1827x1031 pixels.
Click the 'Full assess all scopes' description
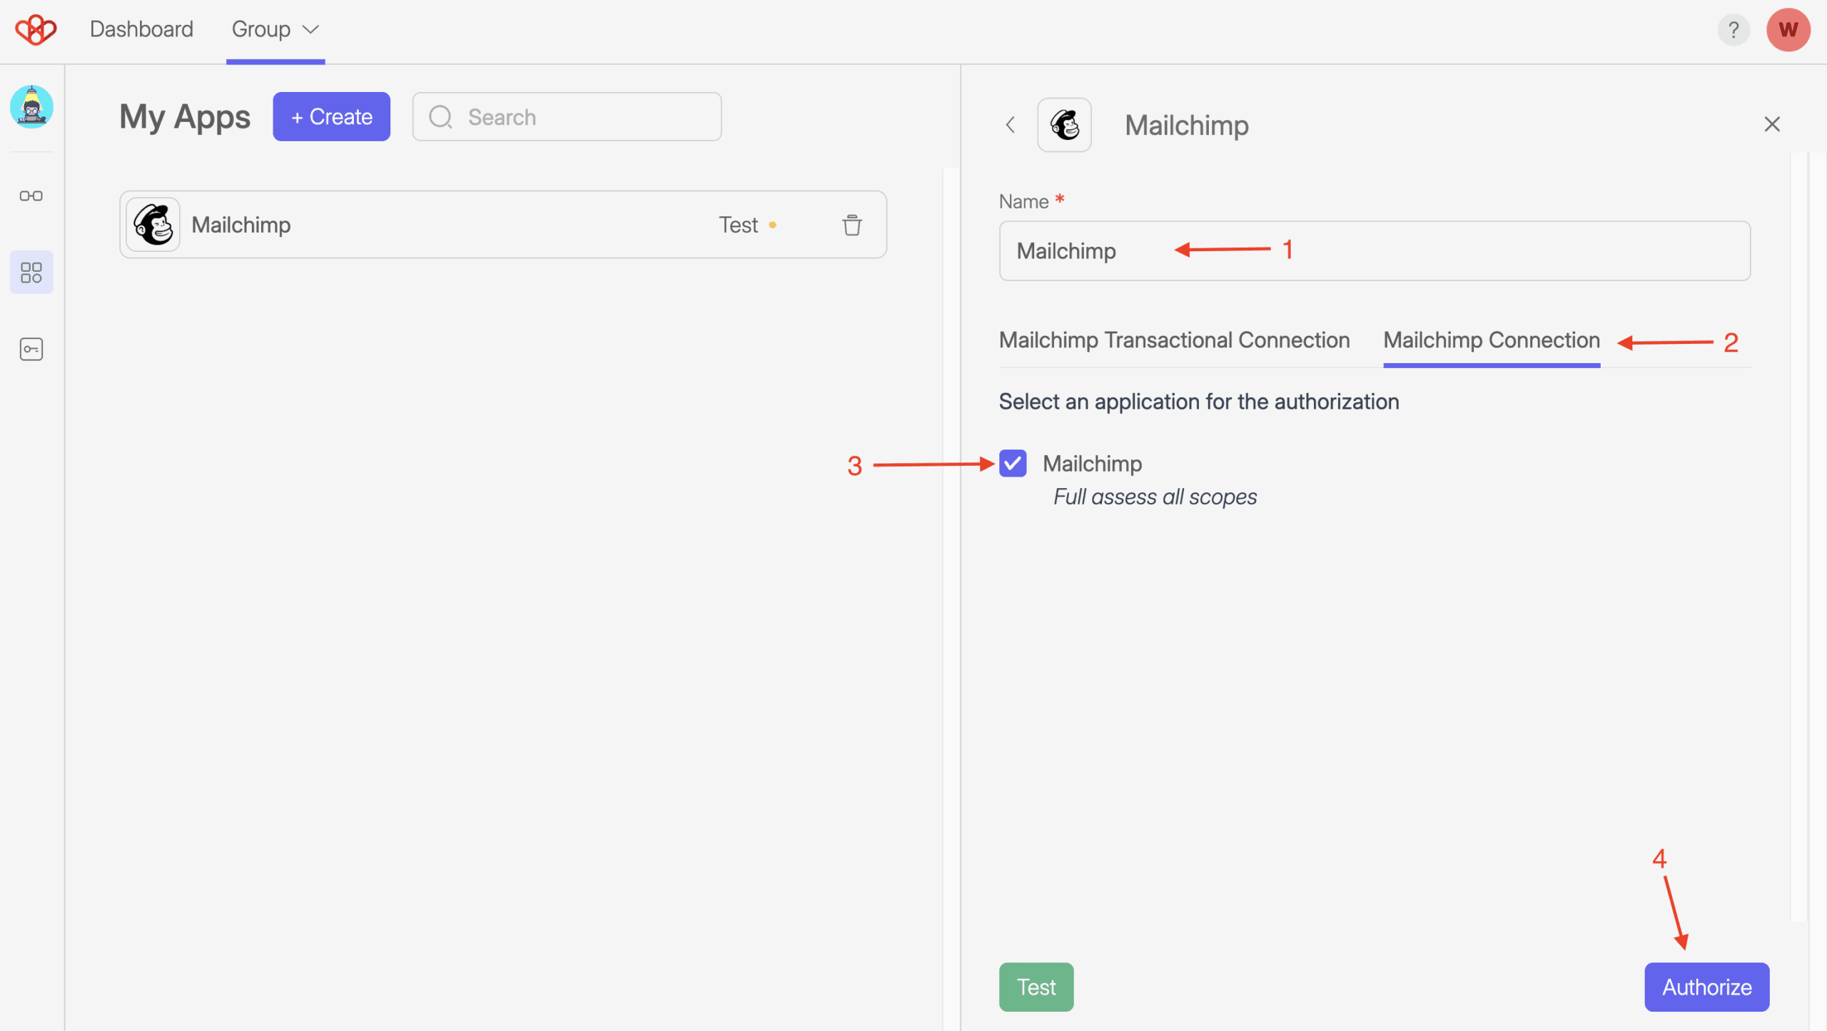[x=1155, y=497]
